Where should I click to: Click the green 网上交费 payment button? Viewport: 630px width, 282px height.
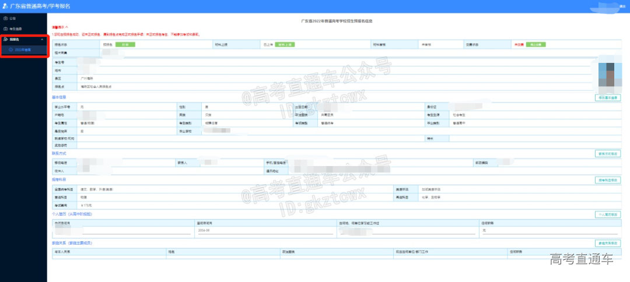tap(535, 44)
